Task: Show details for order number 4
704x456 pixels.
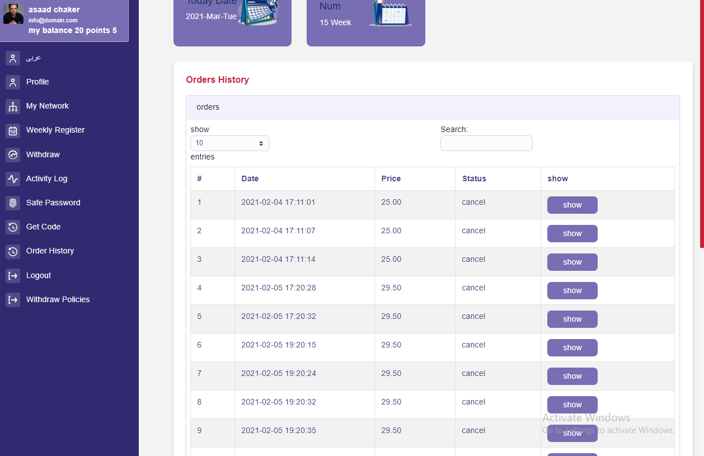Action: 572,290
